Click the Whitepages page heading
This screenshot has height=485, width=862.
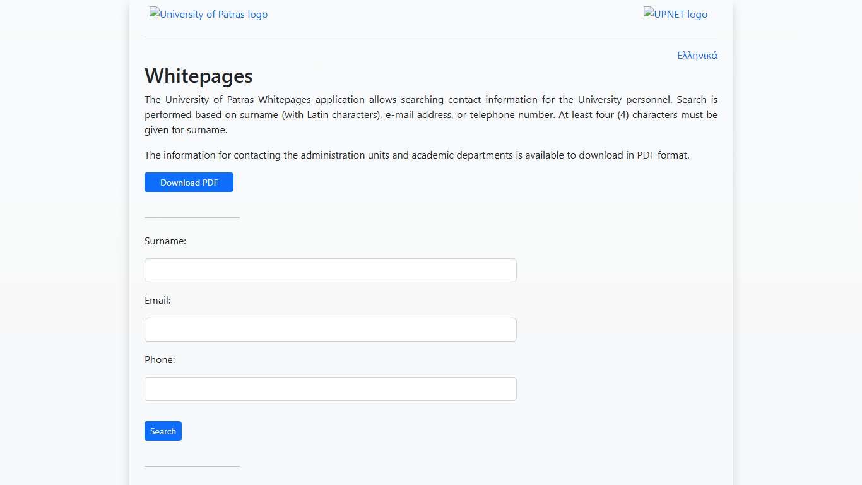199,76
